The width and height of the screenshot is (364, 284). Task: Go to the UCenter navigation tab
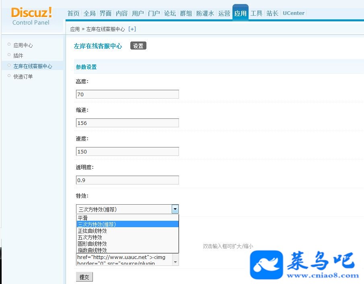[294, 13]
